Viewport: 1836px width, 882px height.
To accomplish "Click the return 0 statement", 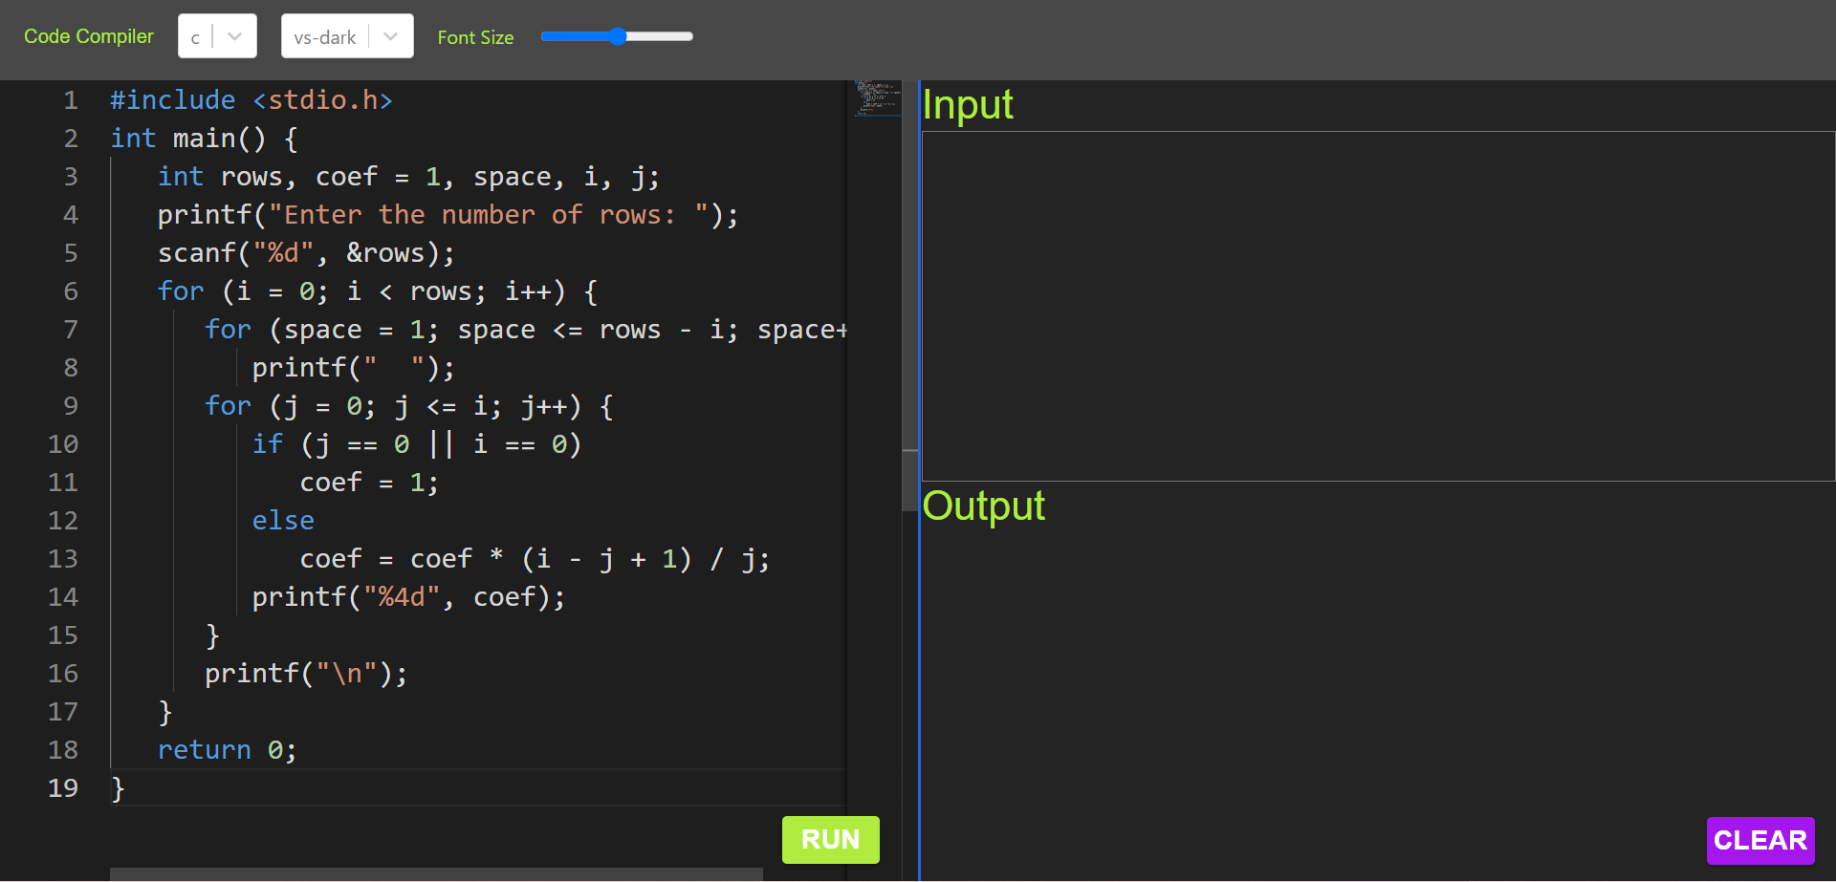I will point(227,749).
